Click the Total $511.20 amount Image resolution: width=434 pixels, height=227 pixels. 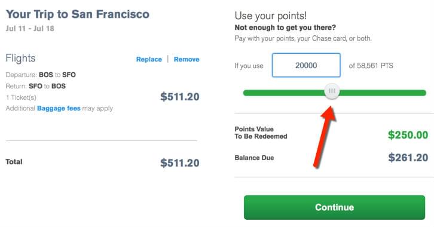(x=180, y=163)
